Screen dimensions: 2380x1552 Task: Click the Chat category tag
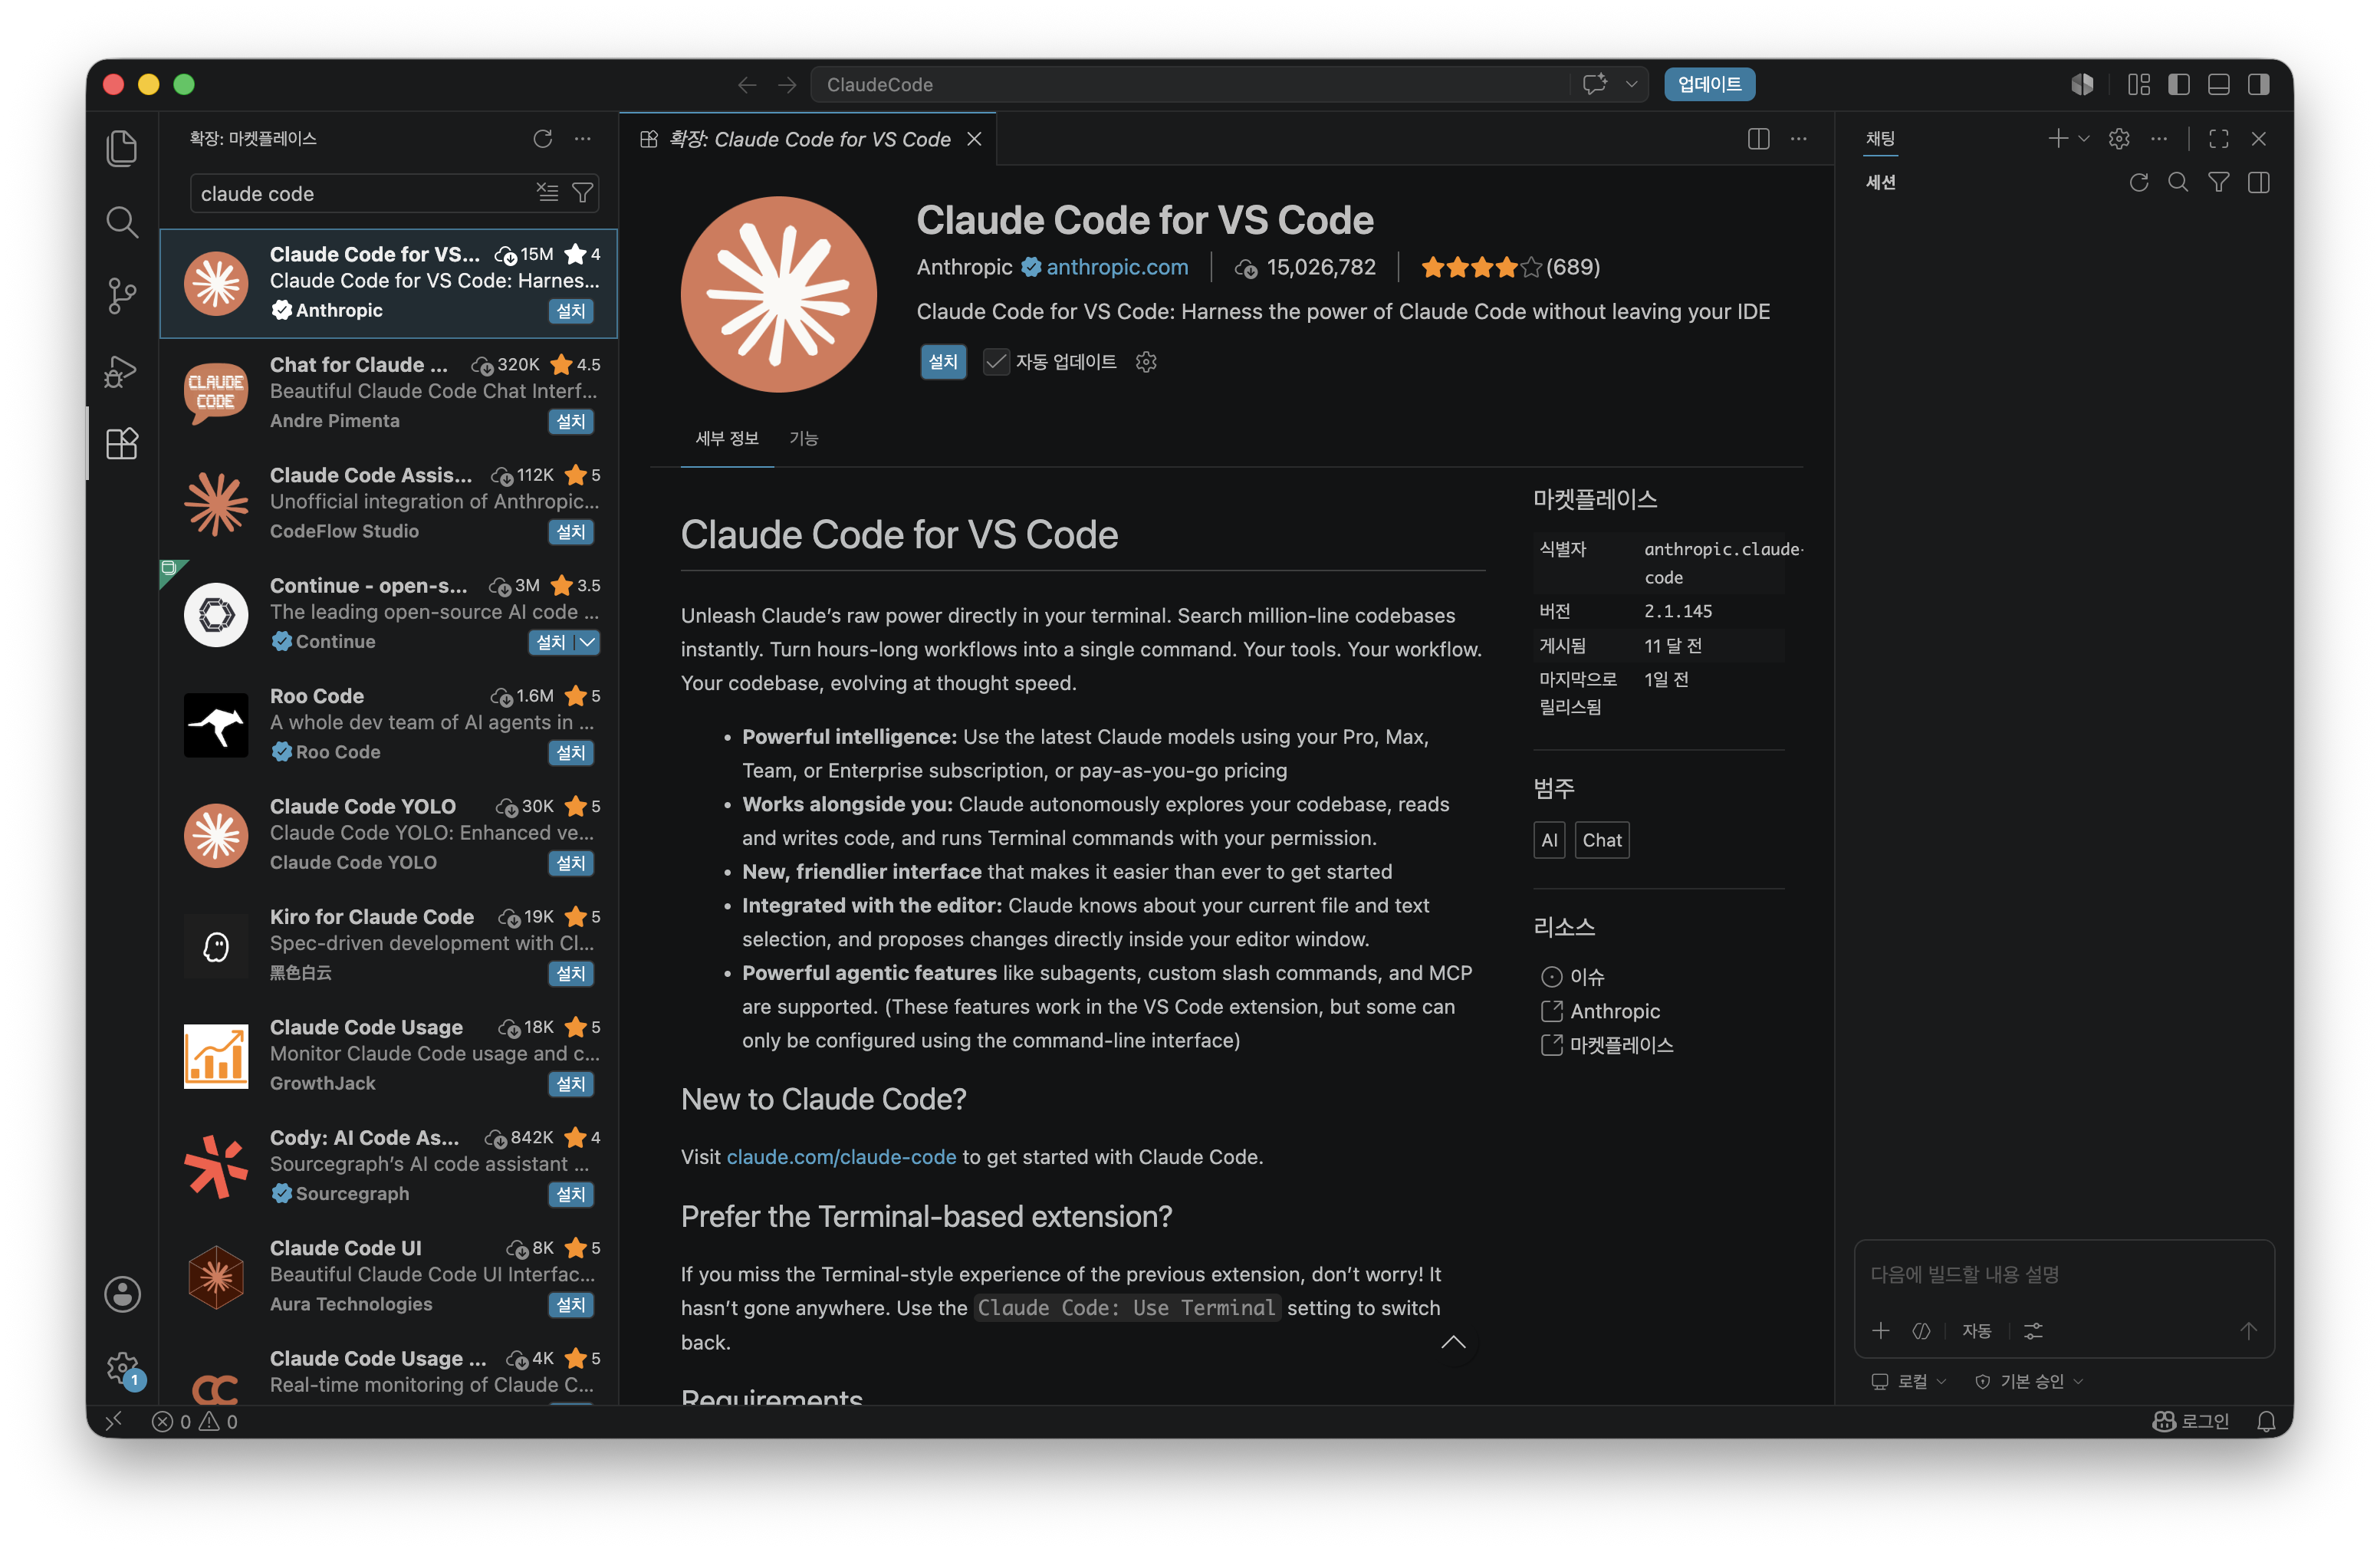click(x=1602, y=840)
